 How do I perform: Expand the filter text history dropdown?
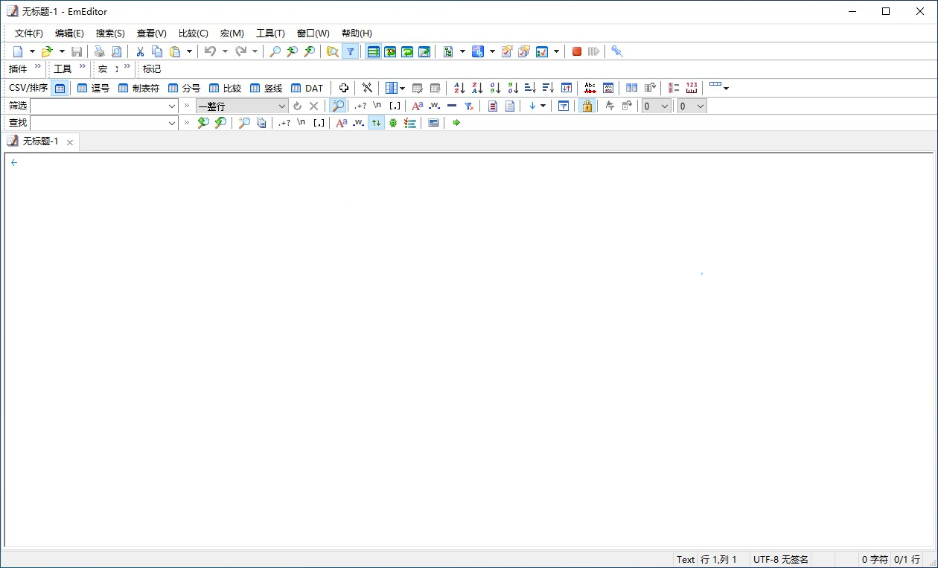tap(172, 105)
